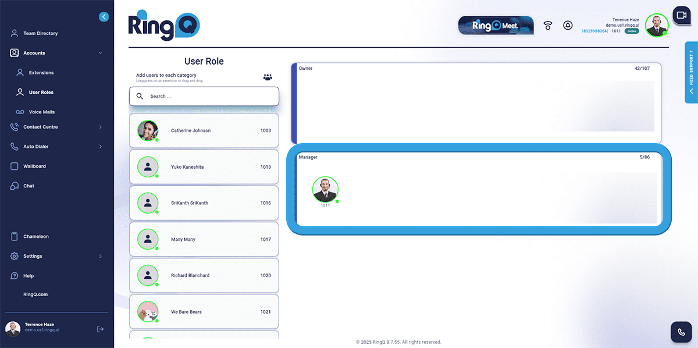Expand the Settings submenu arrow

tap(100, 256)
